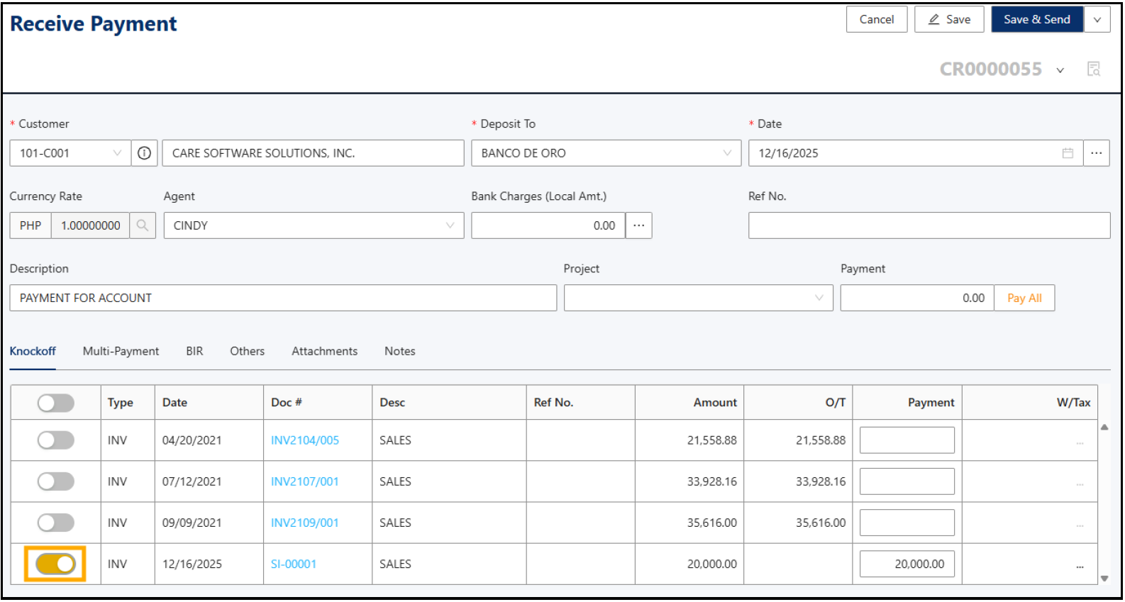
Task: Click the pencil icon on the Save button
Action: 934,20
